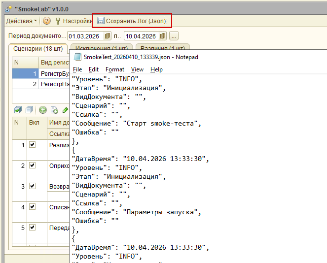
Task: Click the ellipsis period selection button
Action: [x=175, y=36]
